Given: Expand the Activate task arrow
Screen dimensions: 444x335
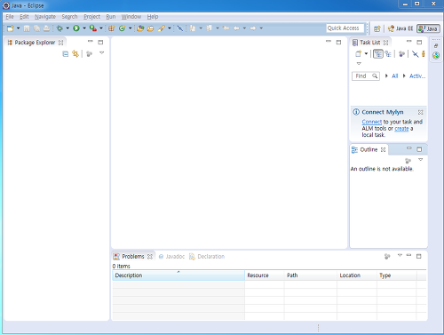Looking at the screenshot, I should [x=404, y=76].
